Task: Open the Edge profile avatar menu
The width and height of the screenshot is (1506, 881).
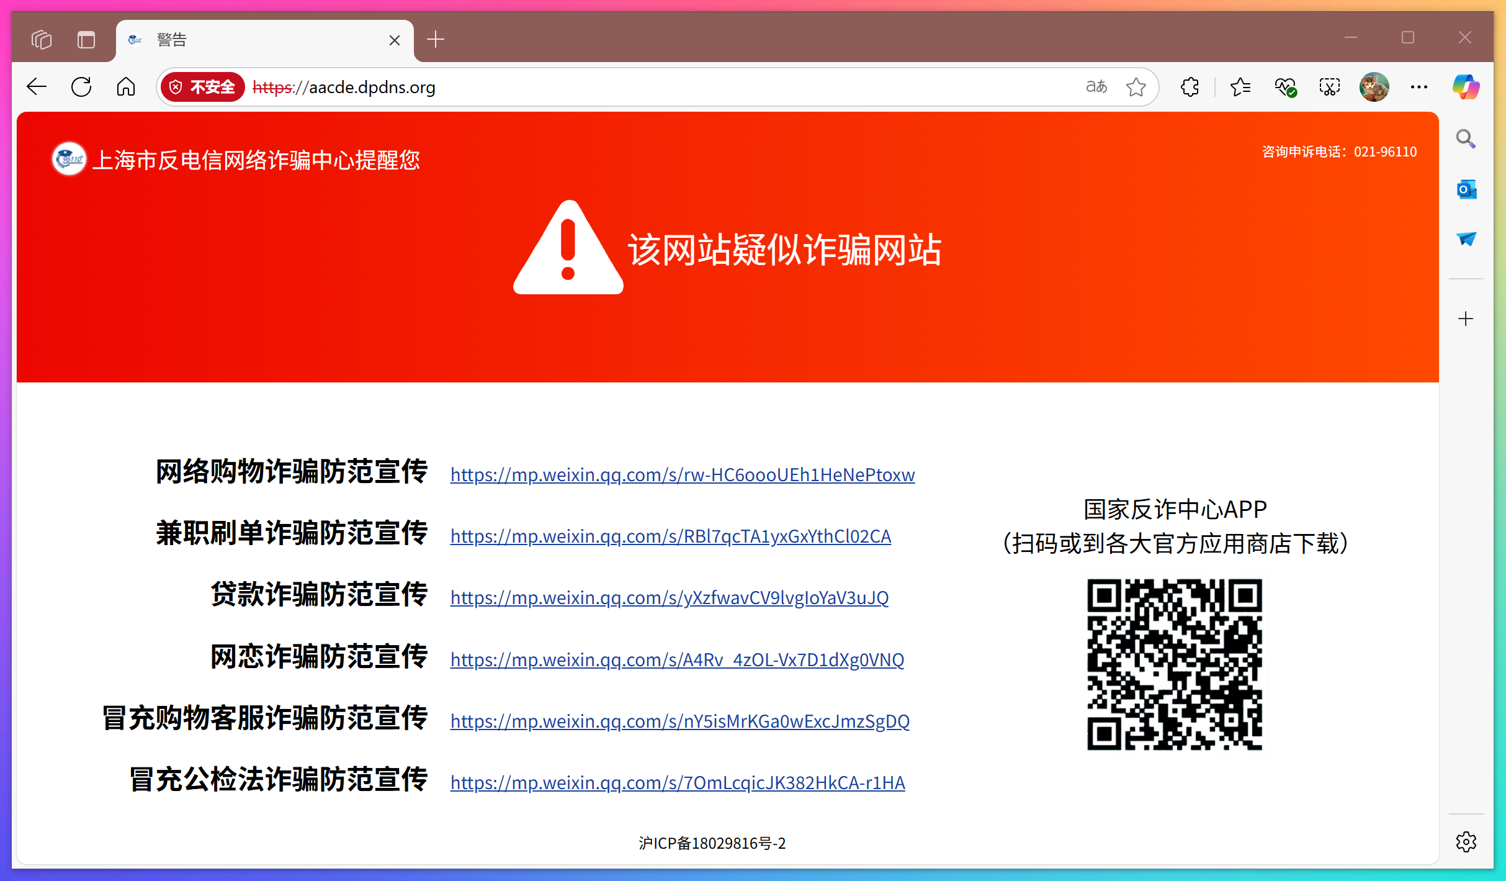Action: (1373, 87)
